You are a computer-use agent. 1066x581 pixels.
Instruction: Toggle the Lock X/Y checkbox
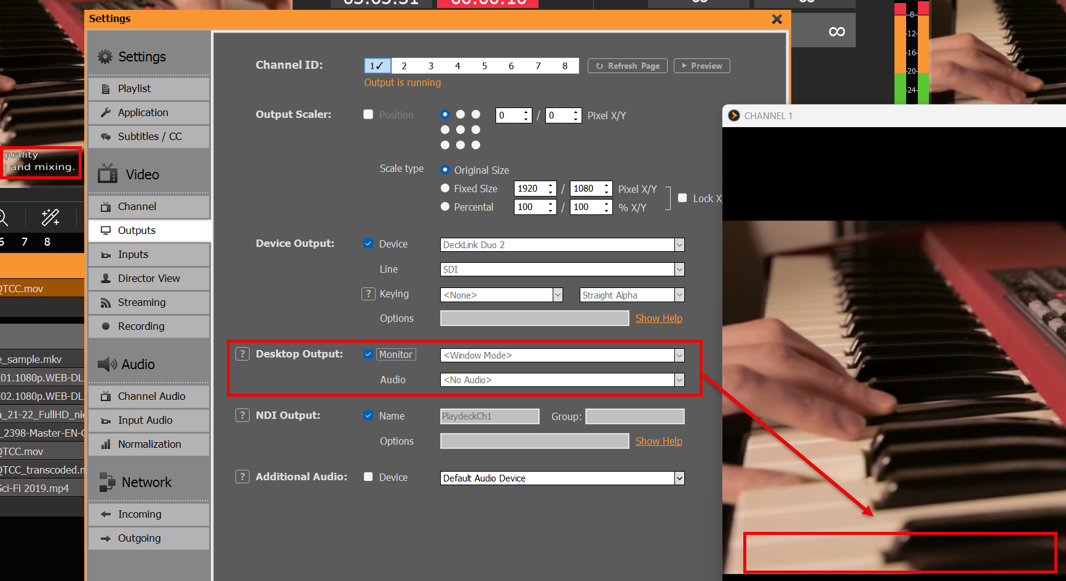[682, 198]
